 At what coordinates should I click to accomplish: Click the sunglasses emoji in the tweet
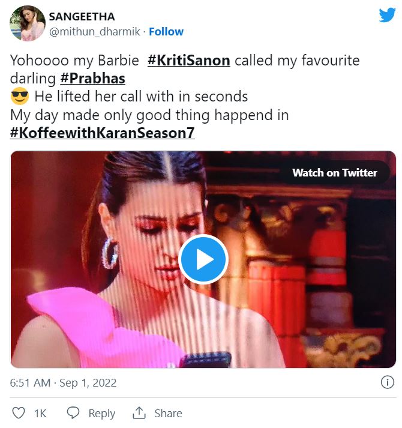[x=20, y=97]
